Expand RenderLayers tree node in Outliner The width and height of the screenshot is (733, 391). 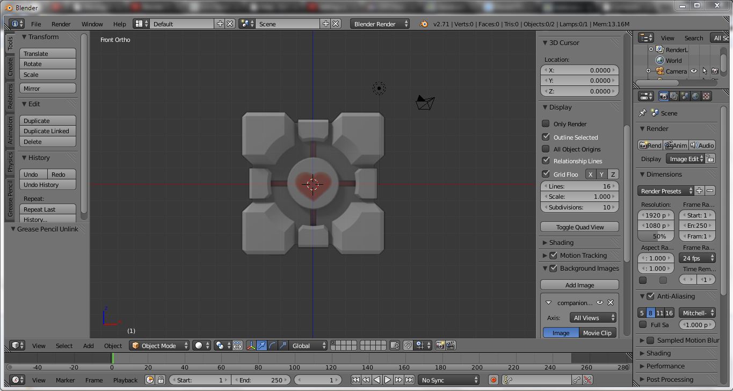coord(651,49)
